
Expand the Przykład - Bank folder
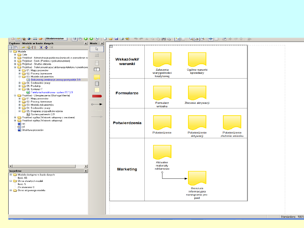point(15,61)
